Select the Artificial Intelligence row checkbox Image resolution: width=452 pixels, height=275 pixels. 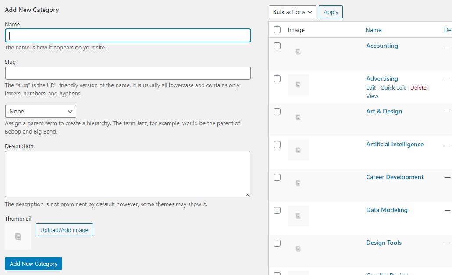tap(277, 144)
